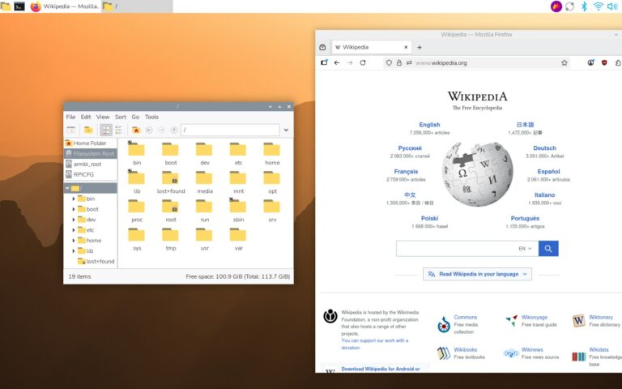Click the volume icon in system tray
The width and height of the screenshot is (622, 389).
click(612, 6)
